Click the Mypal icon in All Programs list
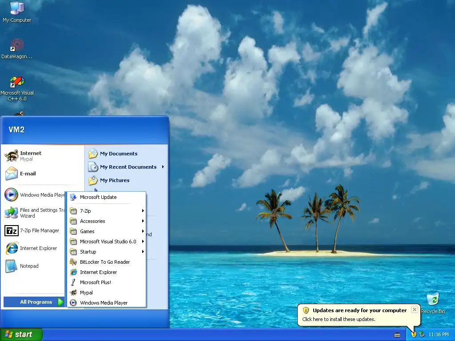Viewport: 455px width, 341px height. click(x=73, y=293)
